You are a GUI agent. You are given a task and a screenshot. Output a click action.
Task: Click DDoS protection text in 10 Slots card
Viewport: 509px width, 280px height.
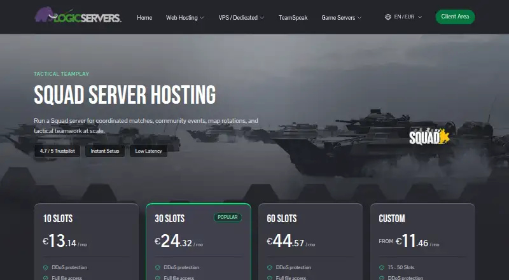[69, 268]
